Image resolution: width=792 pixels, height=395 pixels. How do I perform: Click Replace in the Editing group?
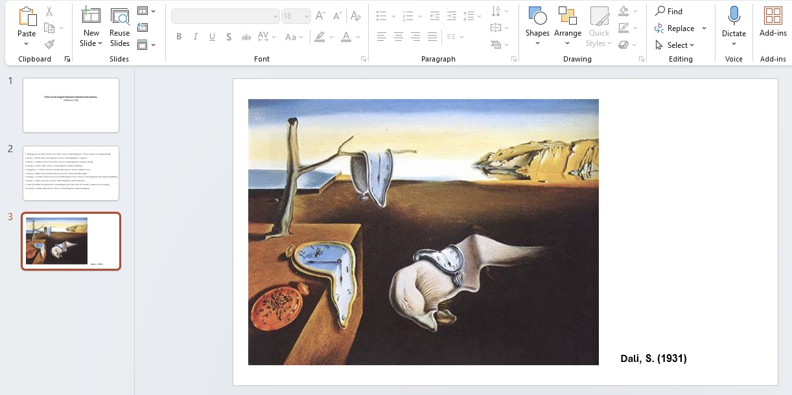(x=674, y=28)
